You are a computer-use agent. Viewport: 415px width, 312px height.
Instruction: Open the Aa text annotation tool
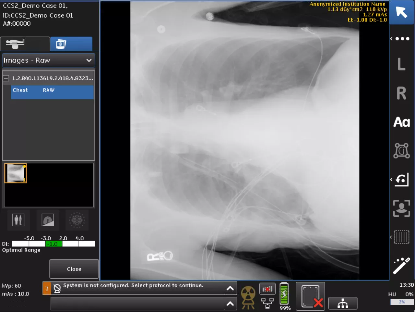click(x=401, y=122)
